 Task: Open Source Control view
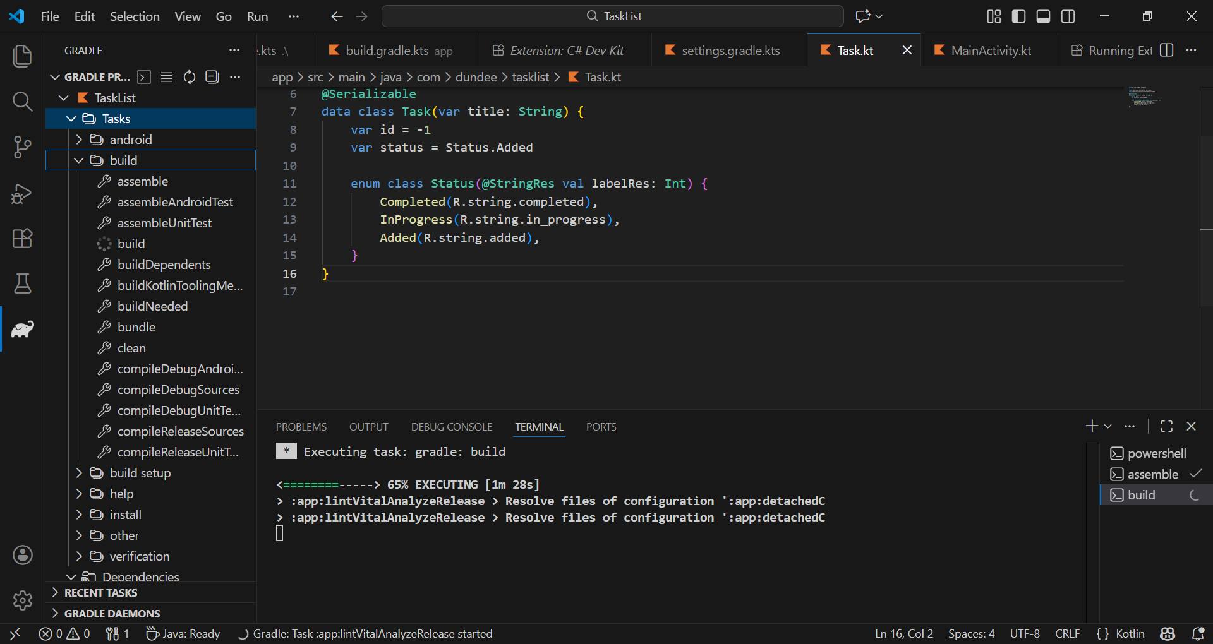(x=23, y=147)
